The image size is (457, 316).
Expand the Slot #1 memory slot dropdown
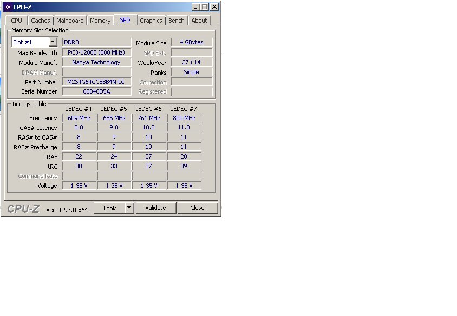click(x=53, y=42)
